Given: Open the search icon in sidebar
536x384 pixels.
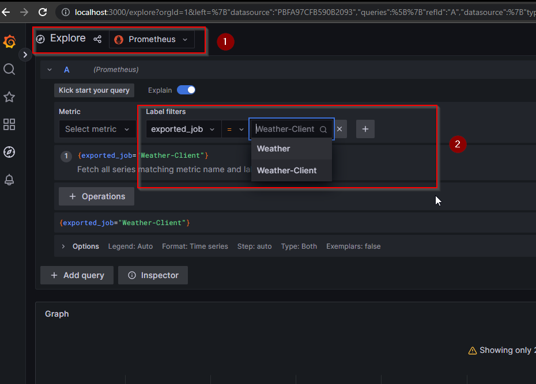Looking at the screenshot, I should (x=9, y=69).
